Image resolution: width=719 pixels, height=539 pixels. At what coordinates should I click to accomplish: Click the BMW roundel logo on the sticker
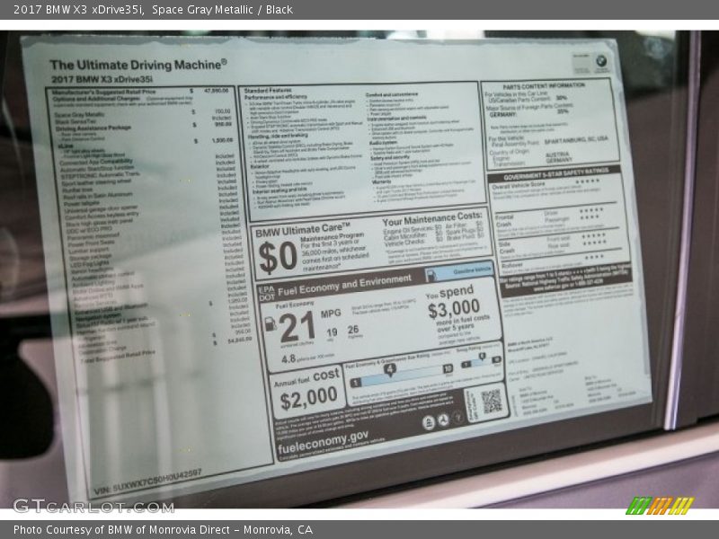tap(601, 61)
